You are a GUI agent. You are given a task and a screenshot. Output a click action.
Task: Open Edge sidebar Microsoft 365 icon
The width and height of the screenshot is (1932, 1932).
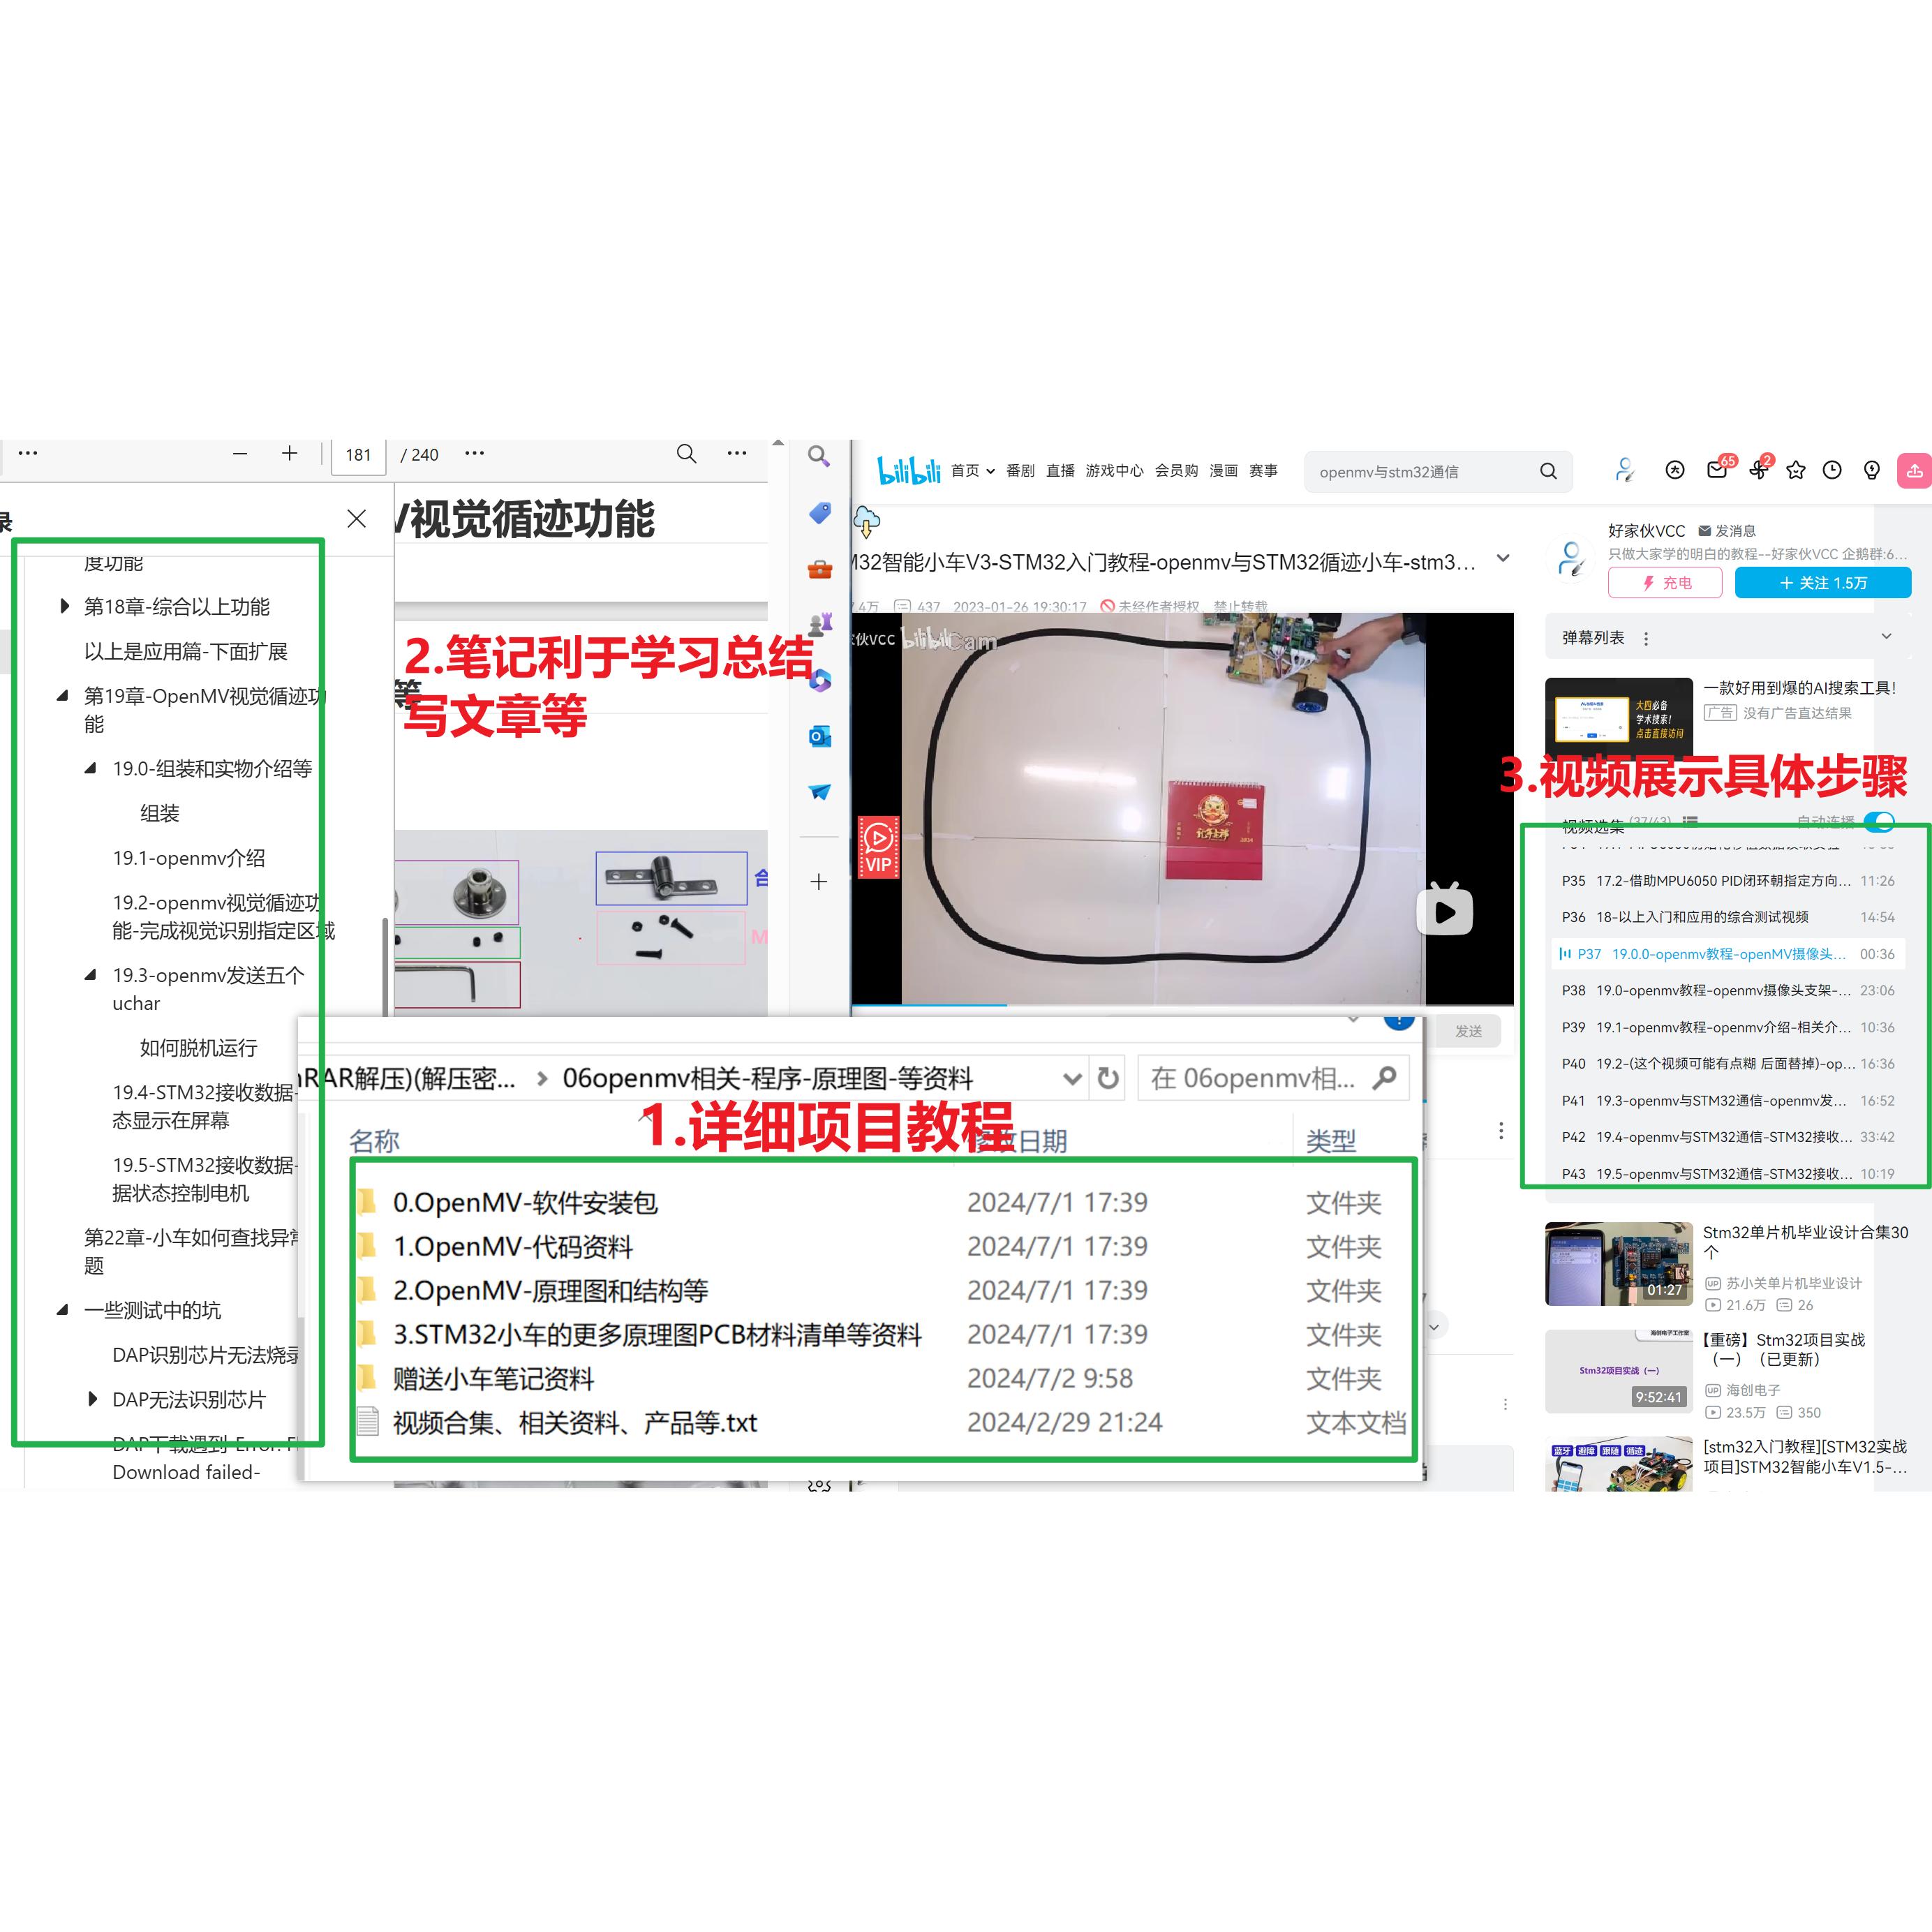coord(820,681)
